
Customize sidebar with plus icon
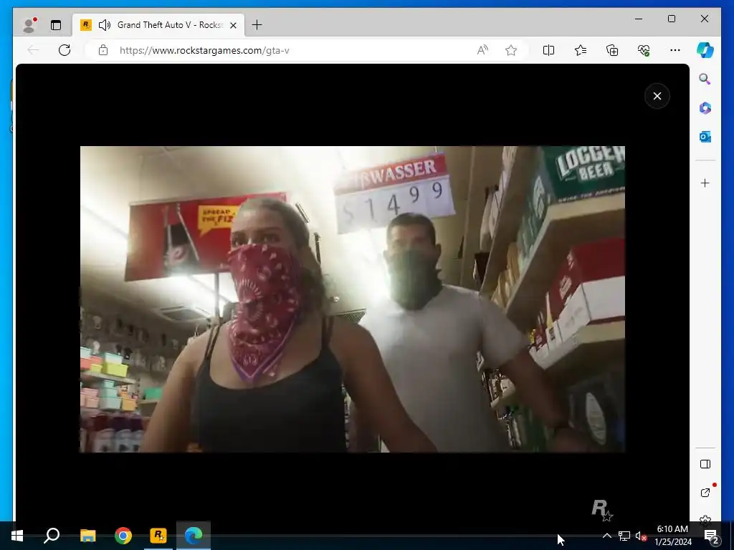[x=705, y=183]
